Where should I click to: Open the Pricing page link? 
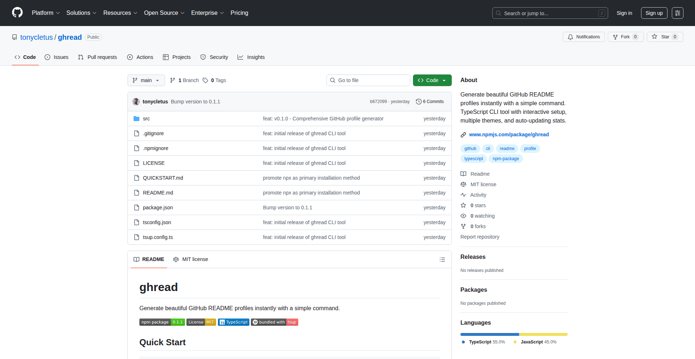[x=239, y=13]
